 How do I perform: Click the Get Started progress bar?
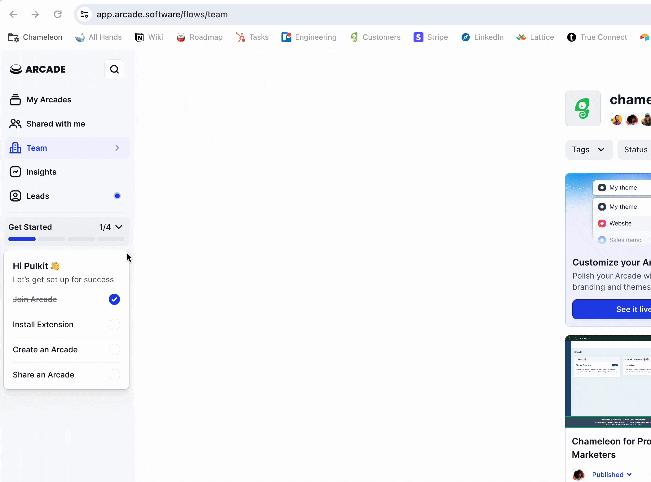click(x=66, y=239)
